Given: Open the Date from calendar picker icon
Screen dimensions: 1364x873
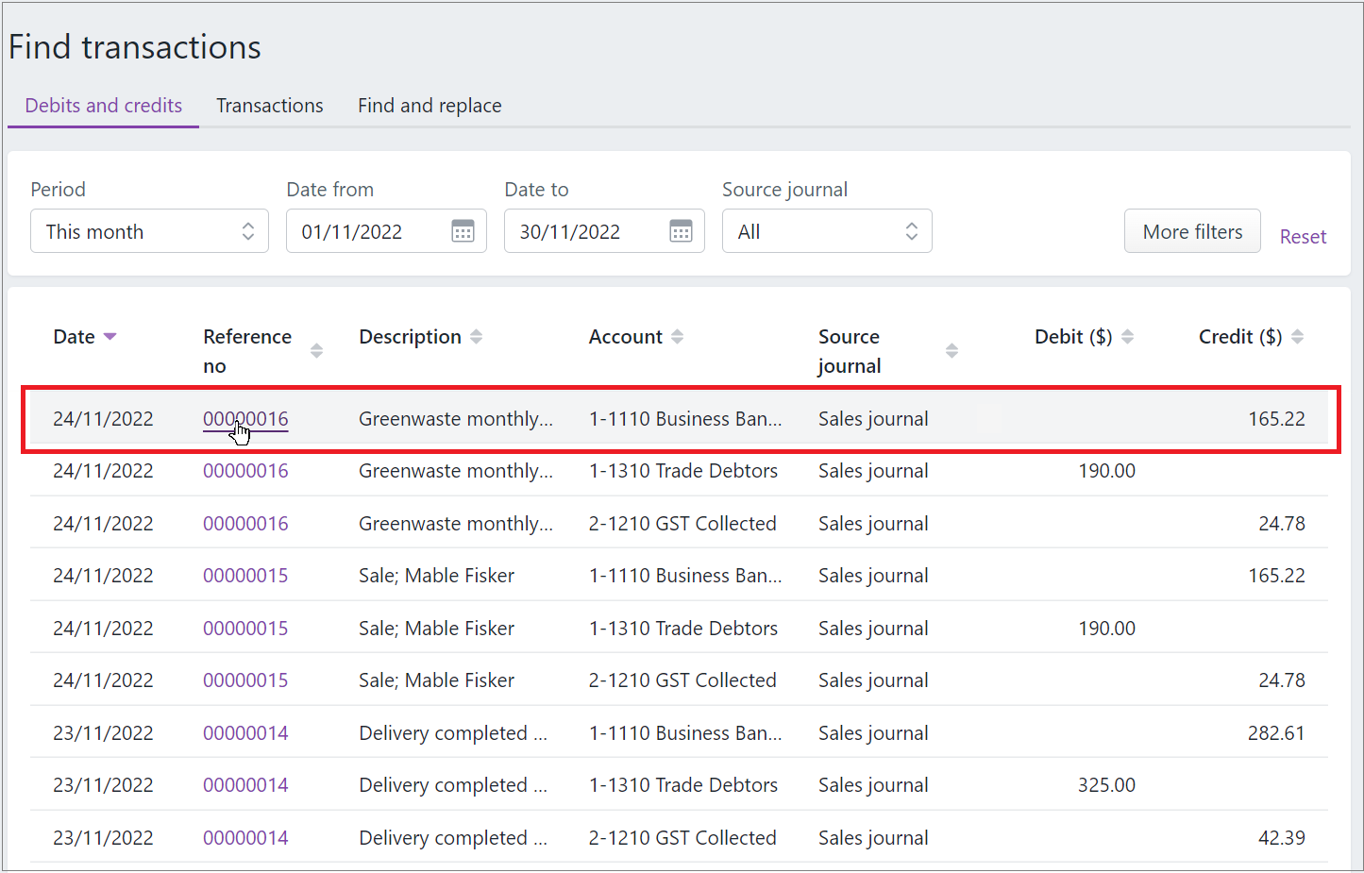Looking at the screenshot, I should 463,231.
